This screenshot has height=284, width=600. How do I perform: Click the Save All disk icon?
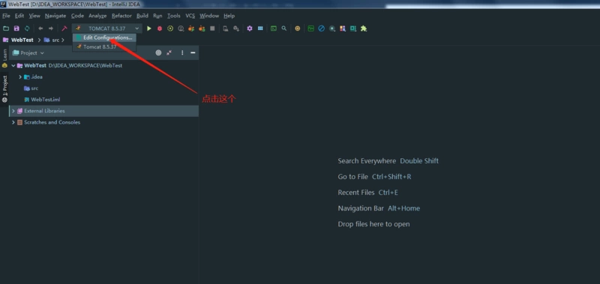tap(16, 28)
